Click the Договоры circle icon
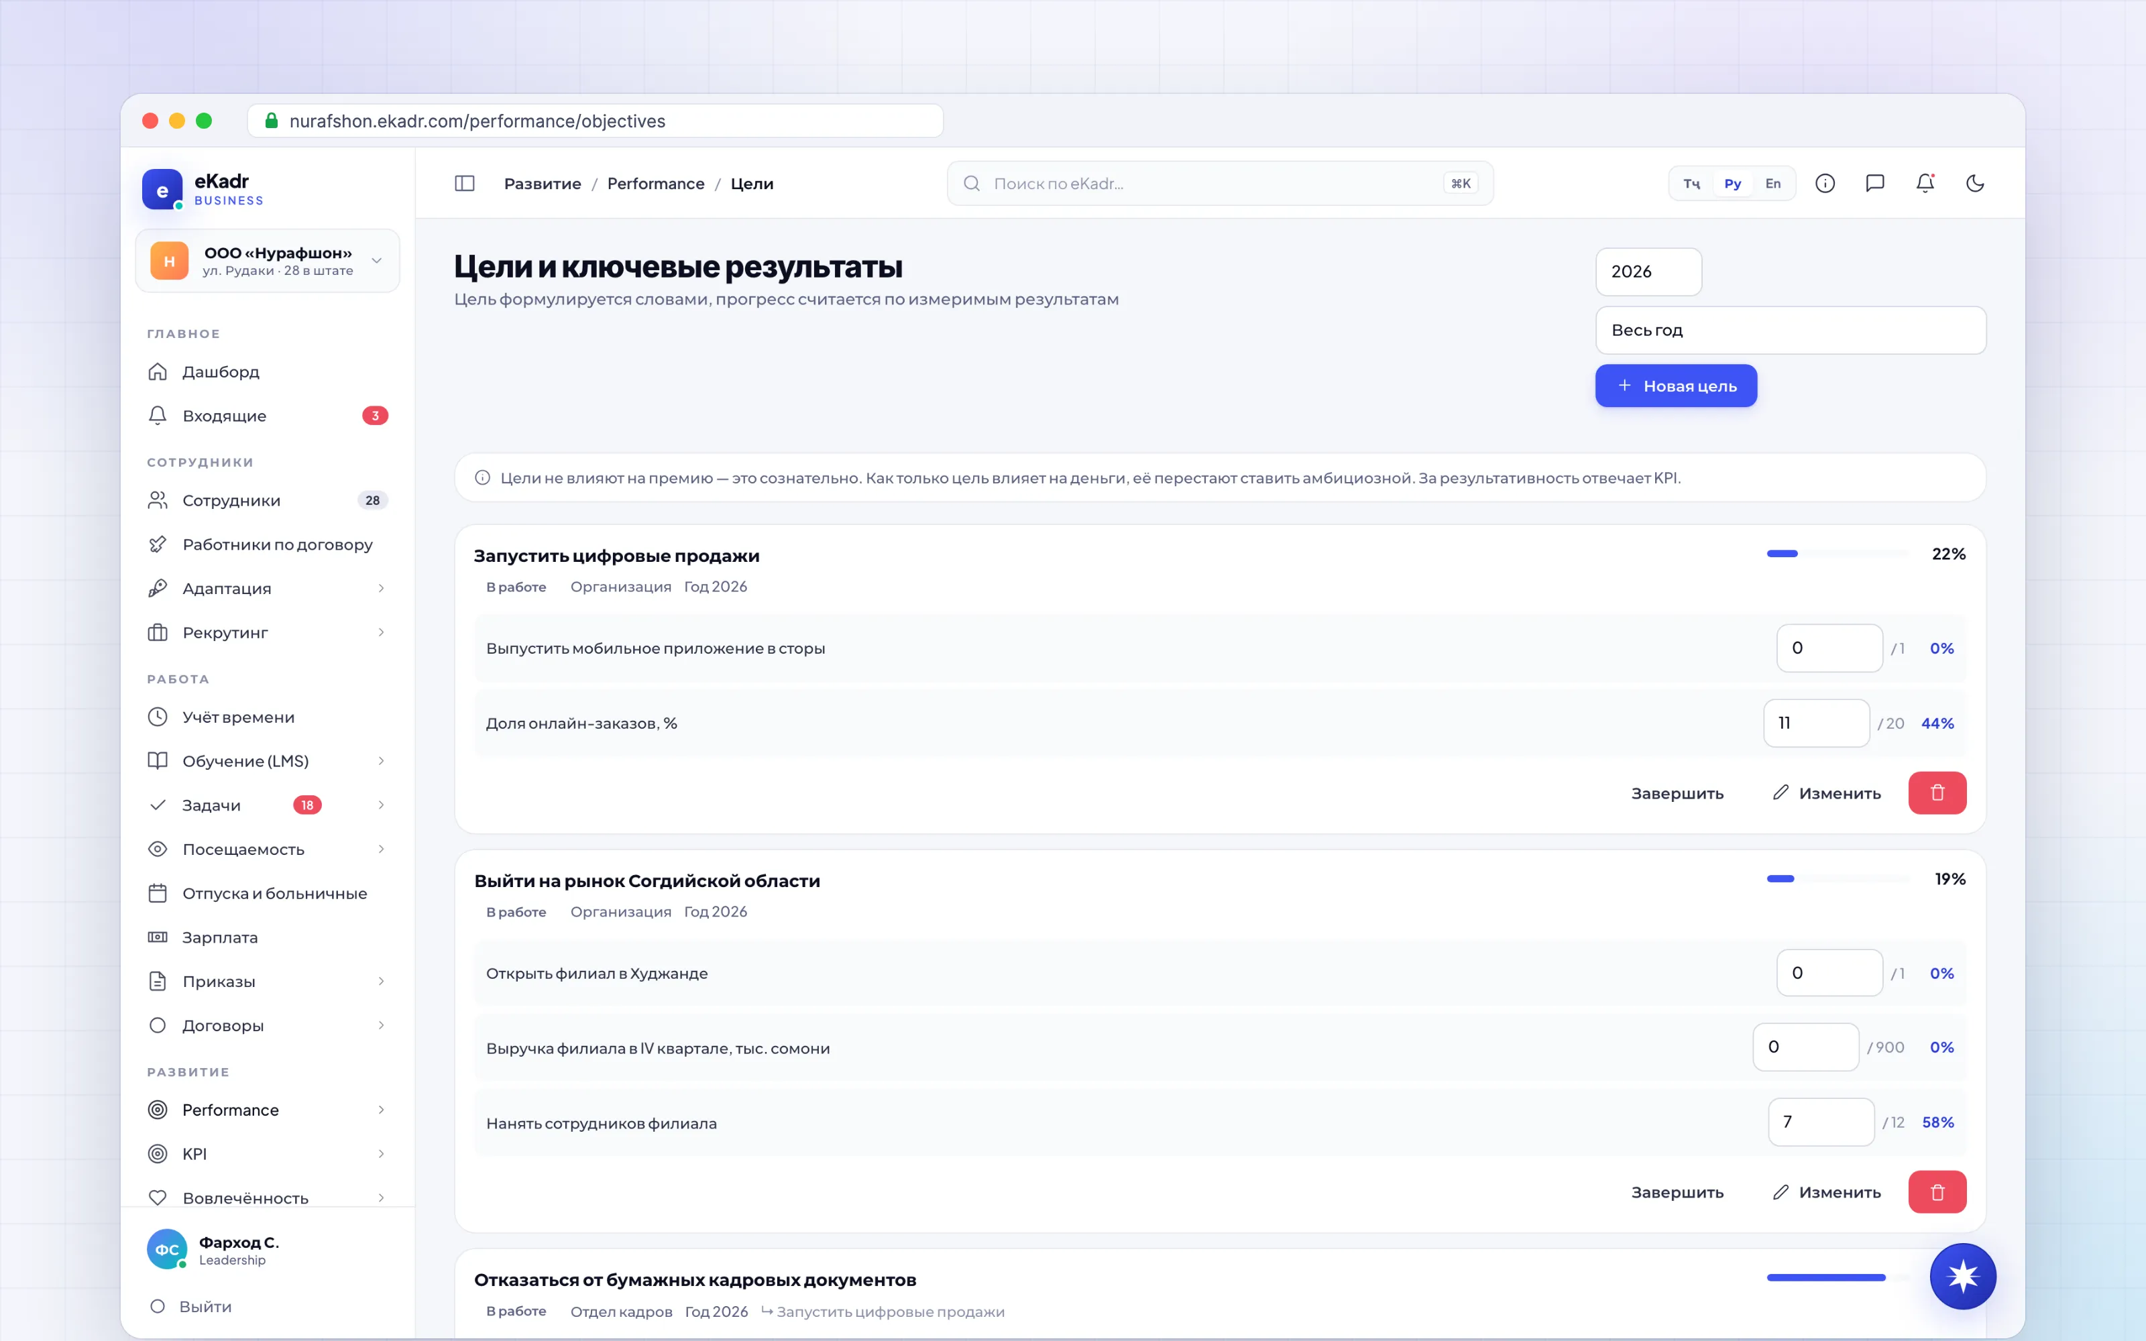Viewport: 2146px width, 1341px height. (158, 1025)
